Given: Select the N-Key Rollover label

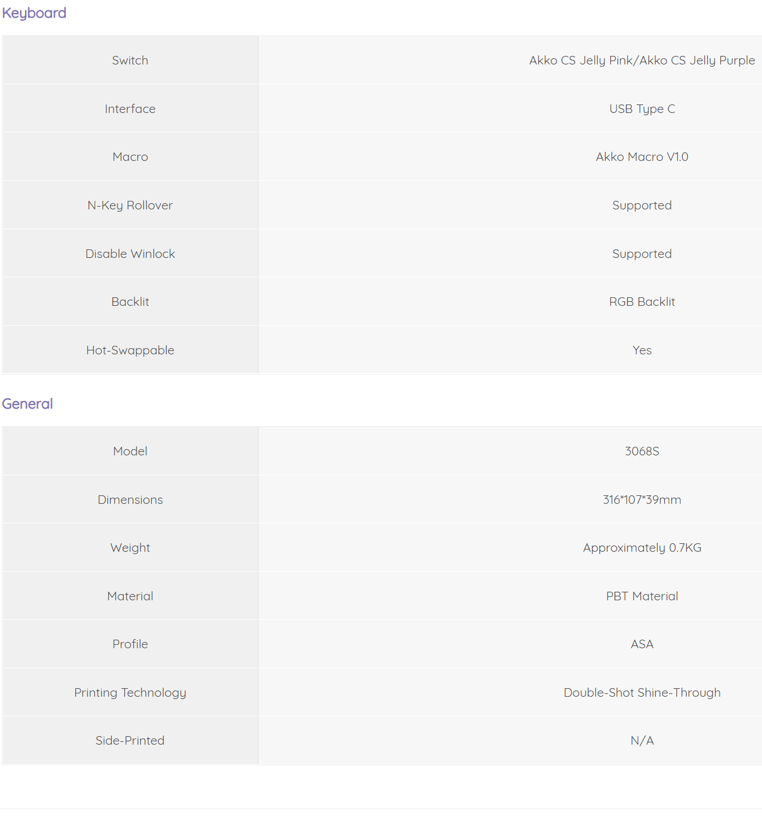Looking at the screenshot, I should (130, 205).
